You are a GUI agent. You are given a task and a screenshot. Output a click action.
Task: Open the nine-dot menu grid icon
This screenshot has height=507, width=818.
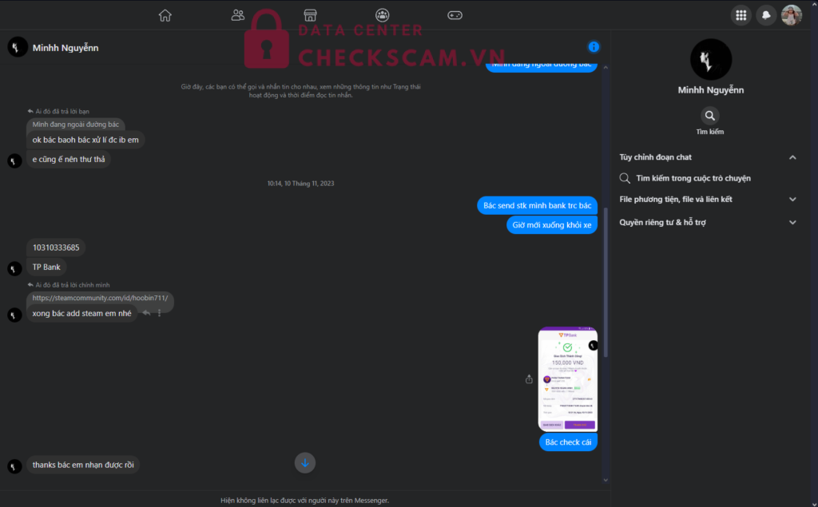point(741,15)
